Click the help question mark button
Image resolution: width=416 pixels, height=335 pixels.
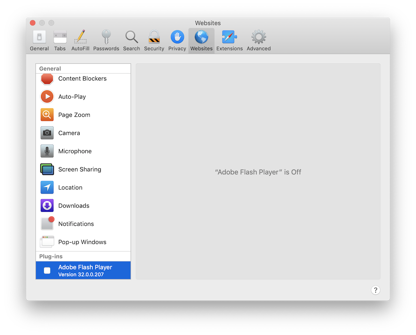[375, 290]
